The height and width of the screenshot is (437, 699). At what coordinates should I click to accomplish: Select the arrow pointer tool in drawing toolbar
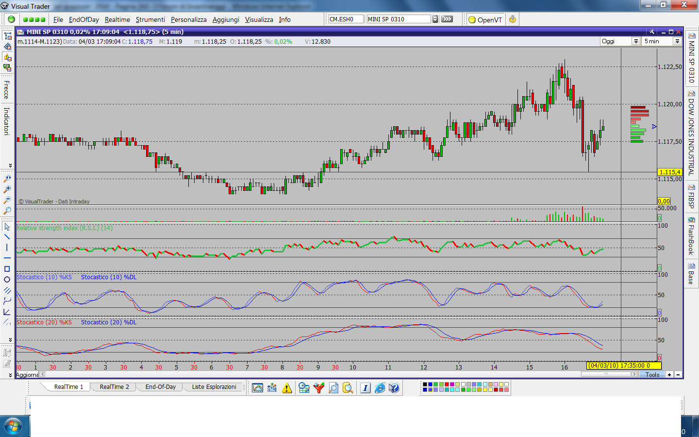[x=7, y=227]
